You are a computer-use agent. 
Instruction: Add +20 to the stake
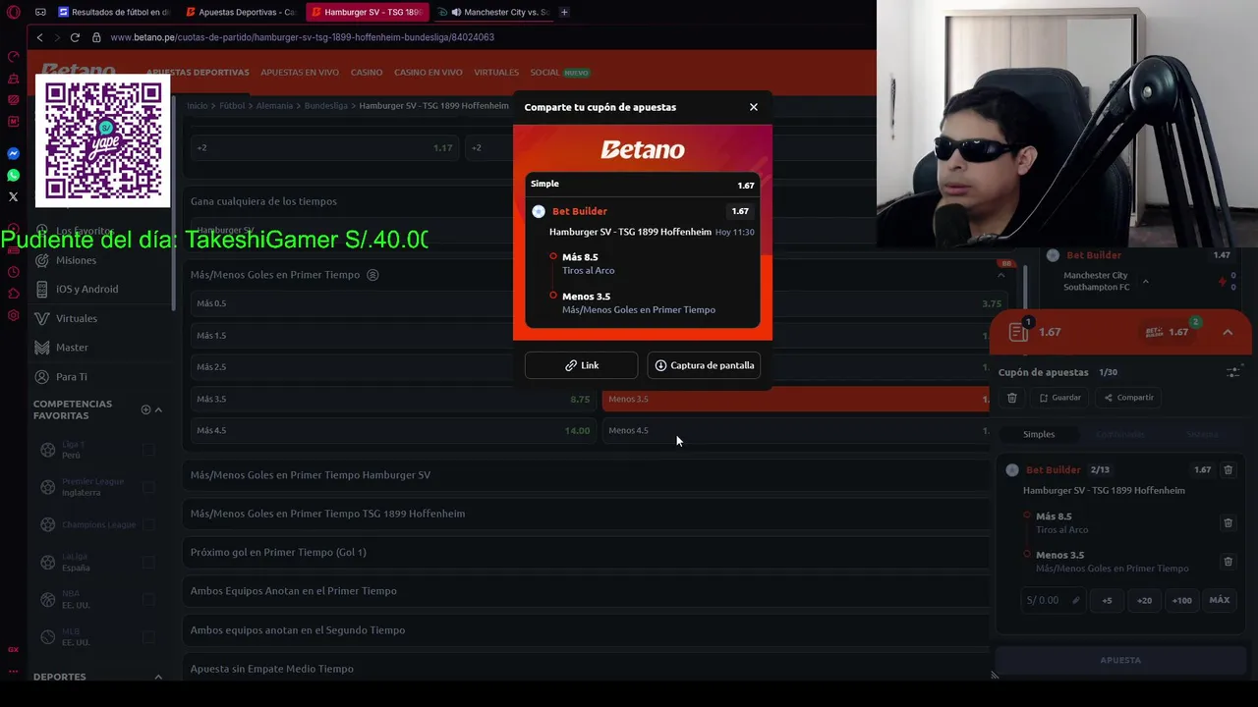coord(1144,600)
